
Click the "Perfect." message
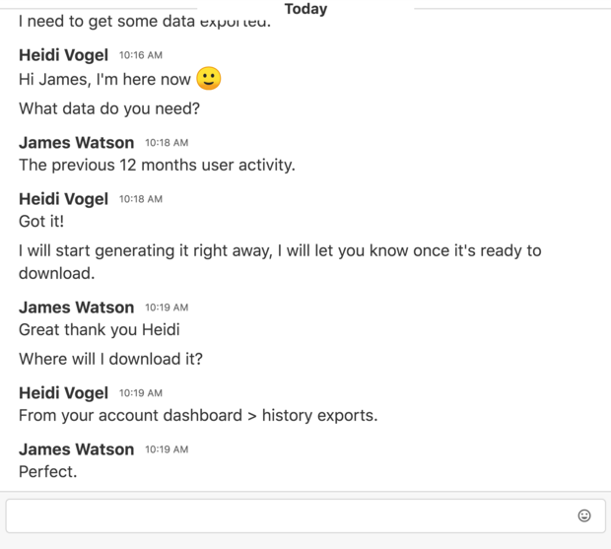point(47,471)
